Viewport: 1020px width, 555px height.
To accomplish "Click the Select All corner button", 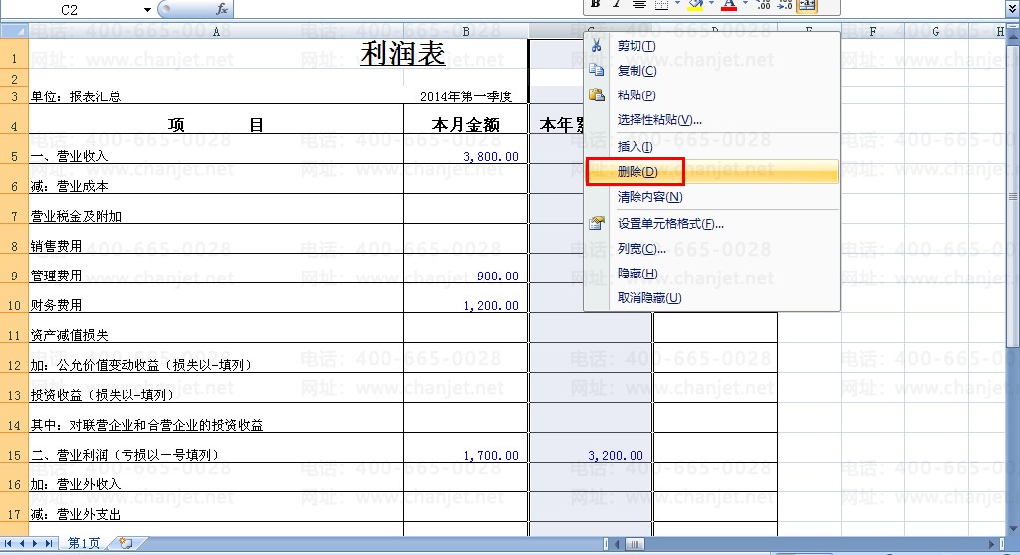I will (x=14, y=31).
